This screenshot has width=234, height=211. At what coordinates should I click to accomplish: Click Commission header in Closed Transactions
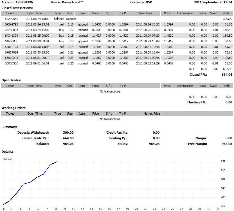pos(185,13)
